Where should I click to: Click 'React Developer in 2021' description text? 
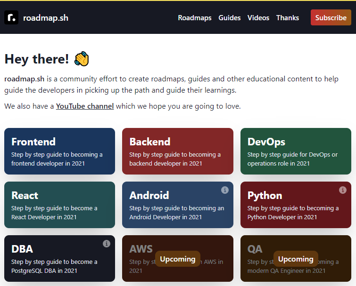44,217
